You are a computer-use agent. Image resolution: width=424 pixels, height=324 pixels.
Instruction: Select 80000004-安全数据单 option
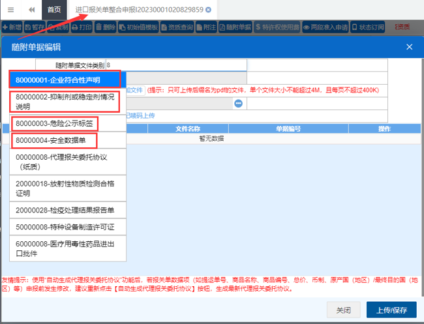(55, 139)
